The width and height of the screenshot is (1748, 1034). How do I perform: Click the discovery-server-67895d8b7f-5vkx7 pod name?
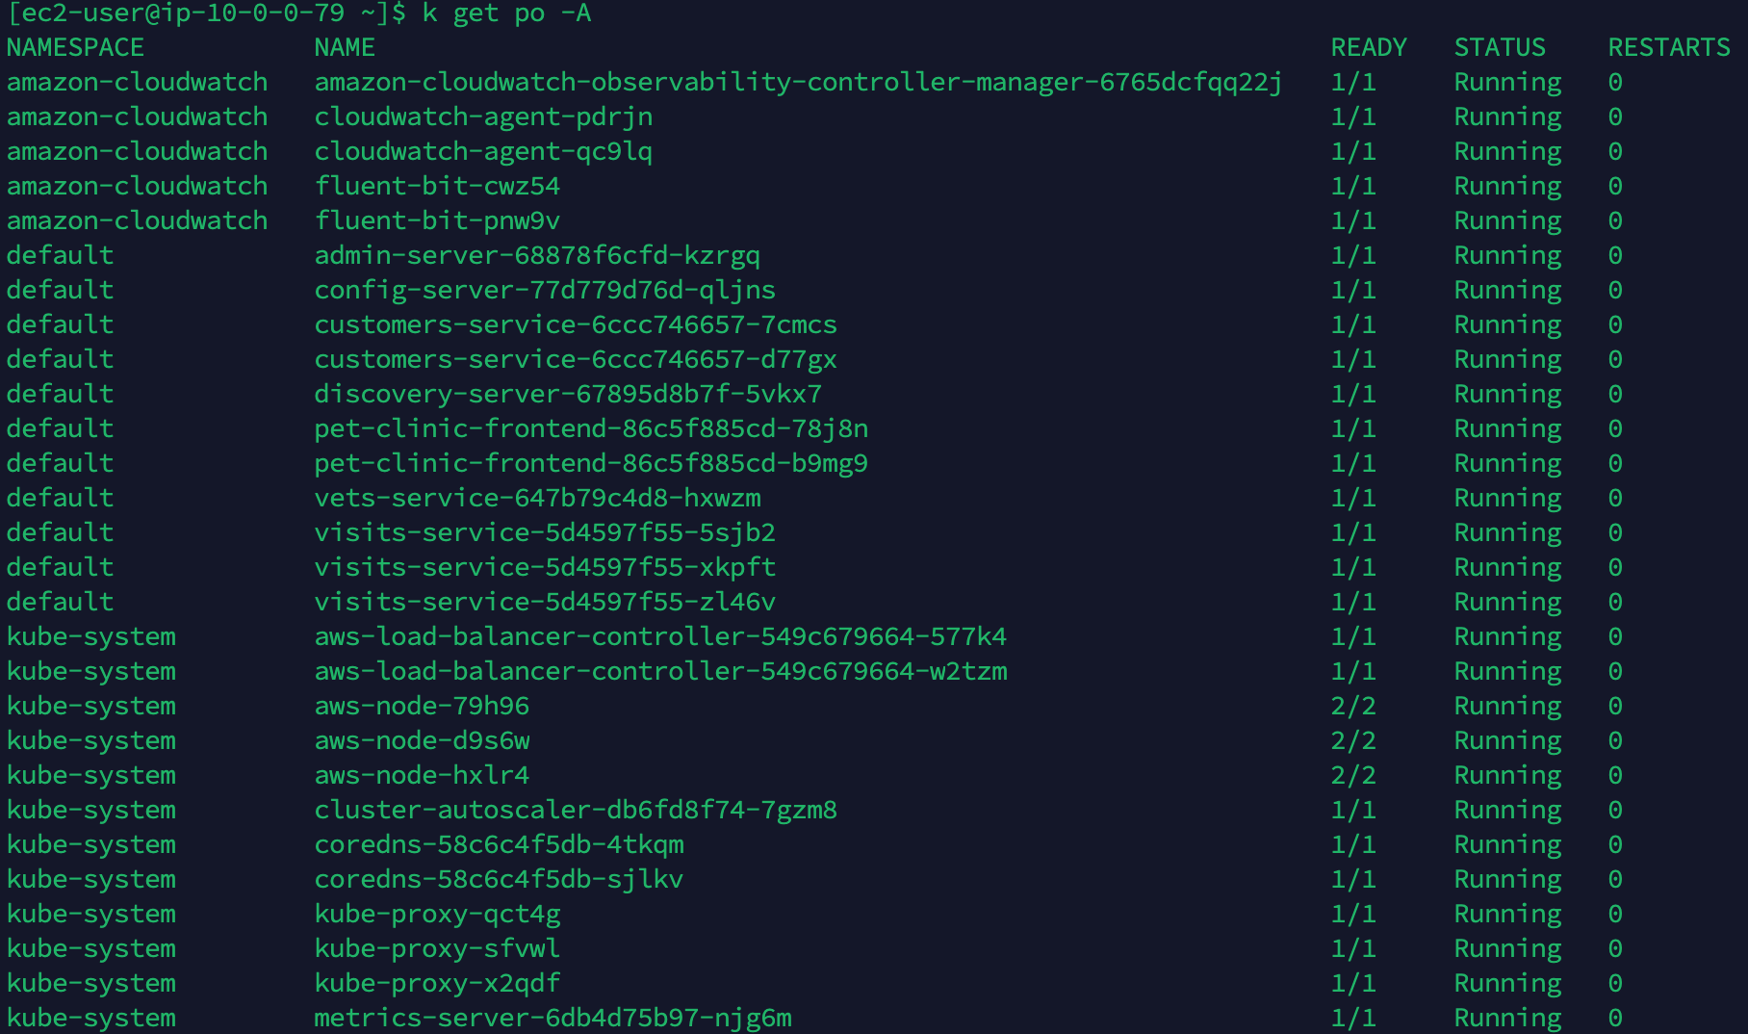tap(568, 394)
